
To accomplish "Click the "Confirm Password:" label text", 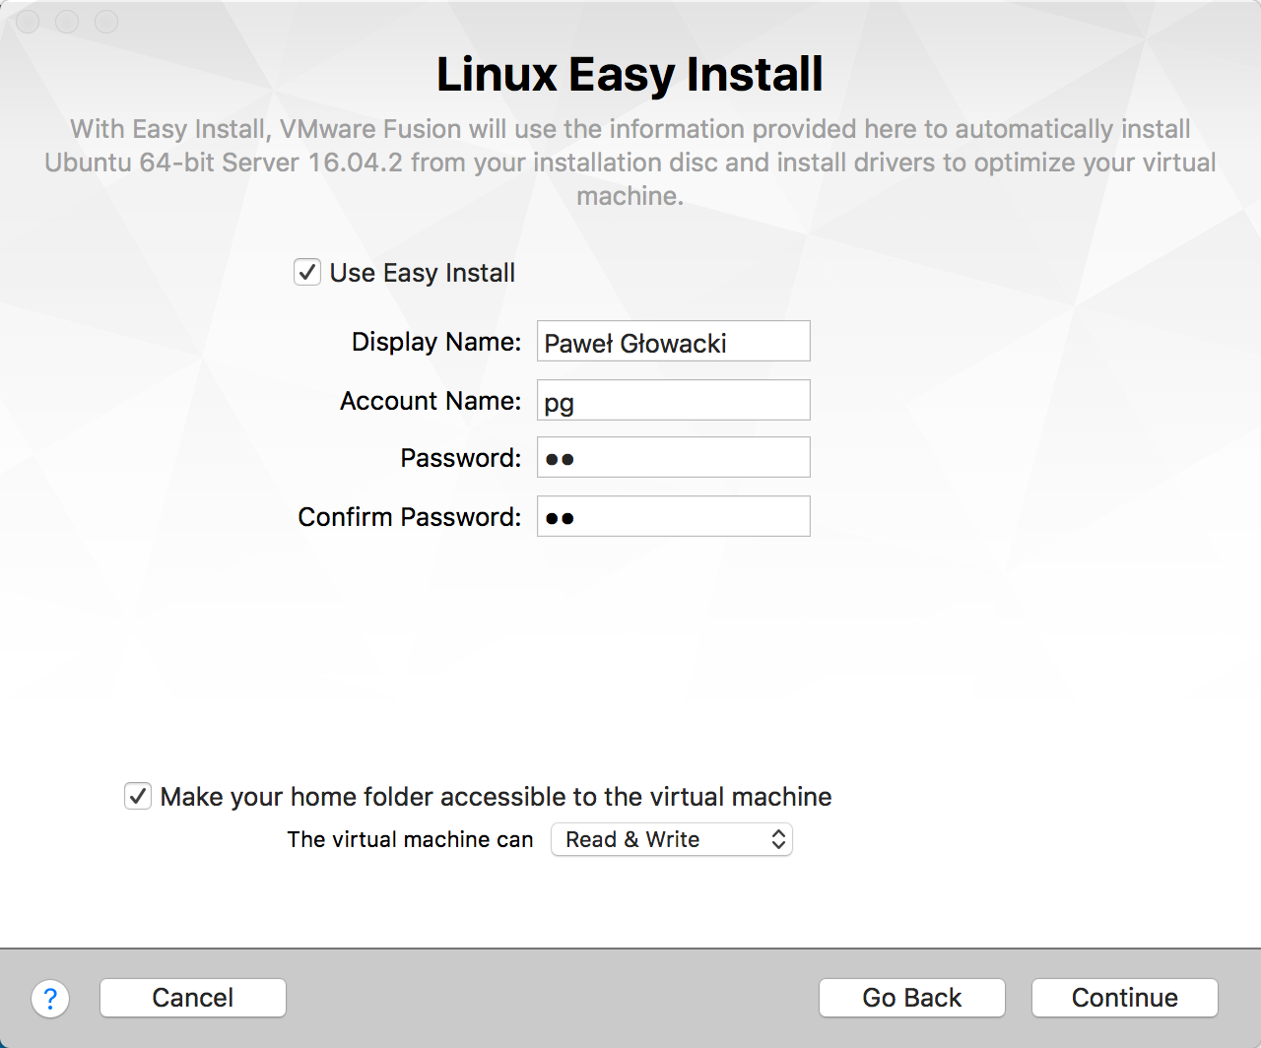I will point(409,517).
